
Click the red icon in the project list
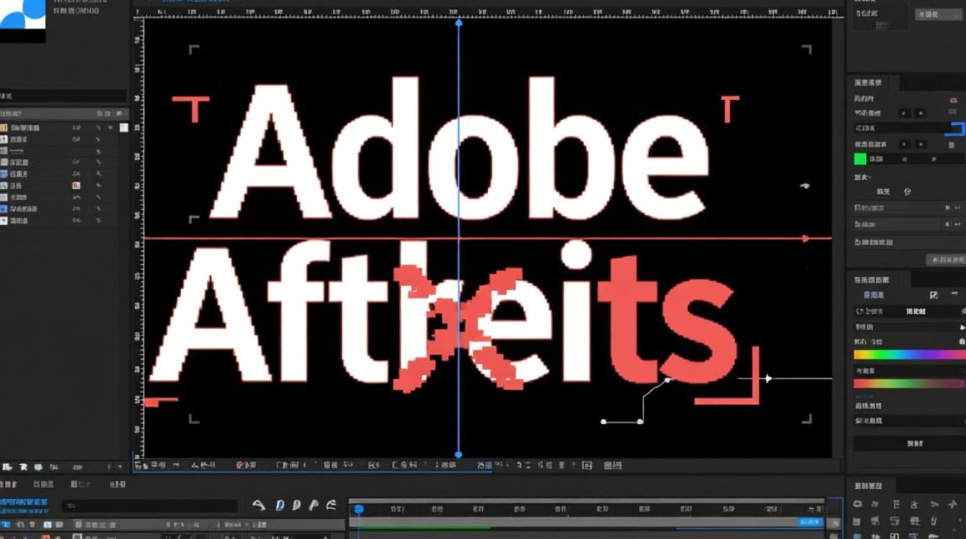pyautogui.click(x=76, y=185)
